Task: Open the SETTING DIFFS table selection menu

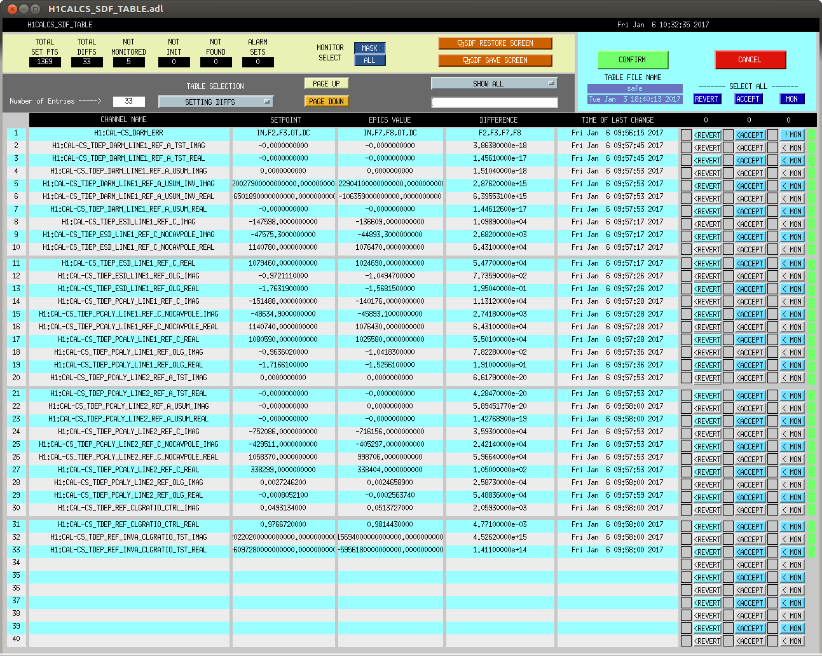Action: pos(216,102)
